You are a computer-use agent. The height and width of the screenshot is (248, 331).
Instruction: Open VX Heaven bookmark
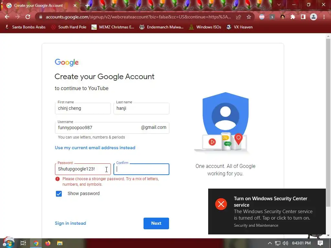240,27
